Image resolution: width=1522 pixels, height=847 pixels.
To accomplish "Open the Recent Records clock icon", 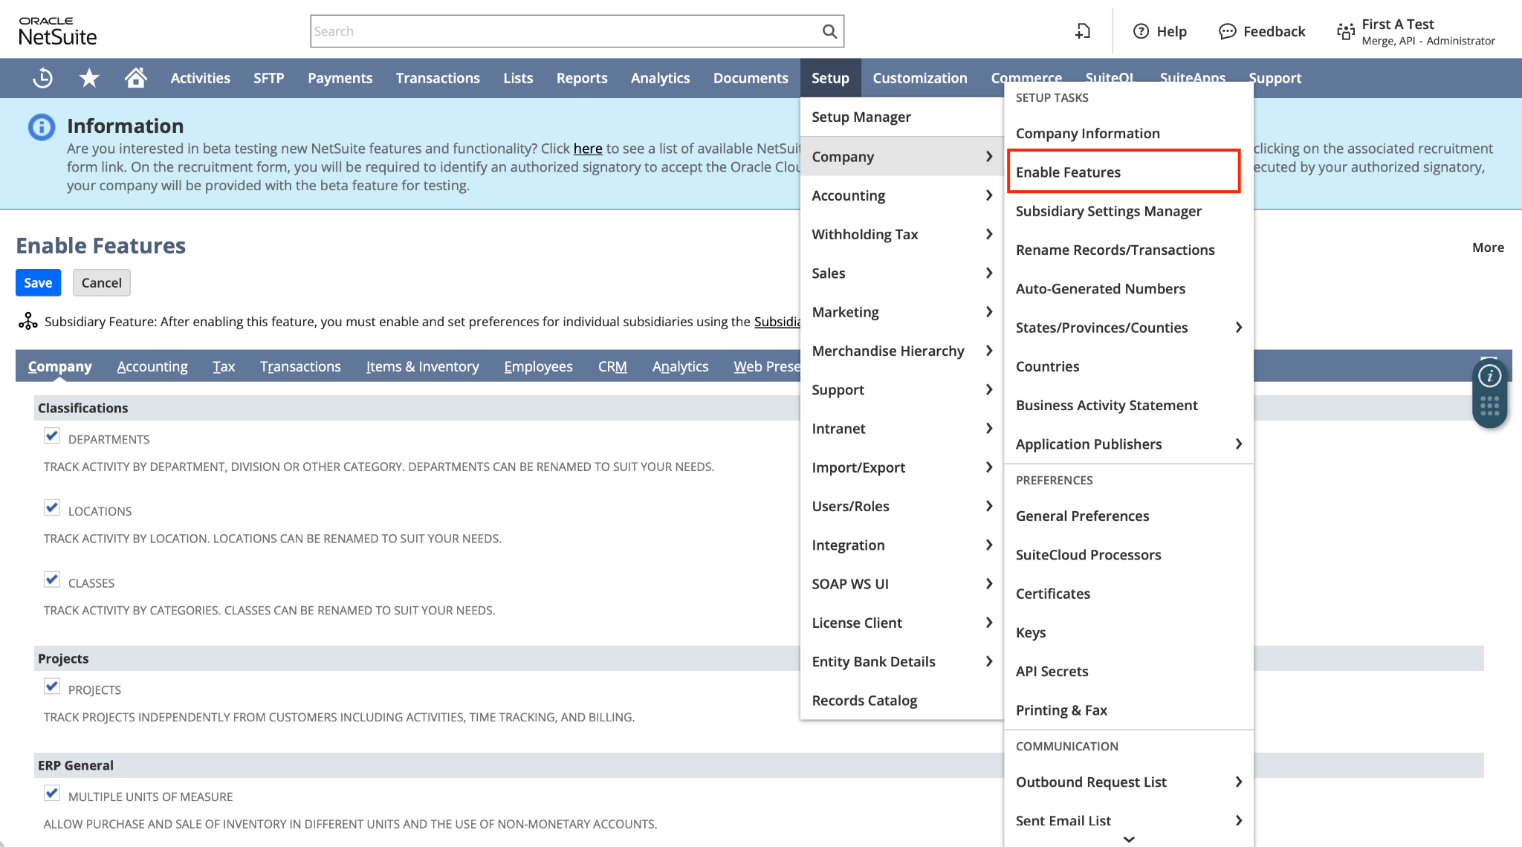I will coord(43,78).
